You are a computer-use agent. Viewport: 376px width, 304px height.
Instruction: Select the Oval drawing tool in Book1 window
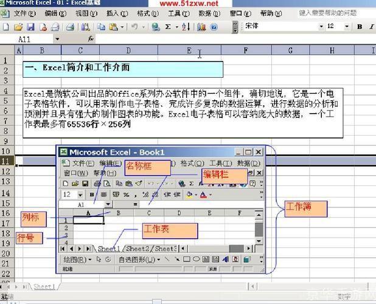[x=196, y=259]
